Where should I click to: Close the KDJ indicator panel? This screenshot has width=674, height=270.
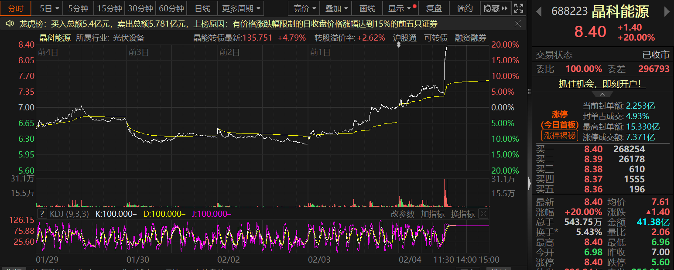(483, 214)
